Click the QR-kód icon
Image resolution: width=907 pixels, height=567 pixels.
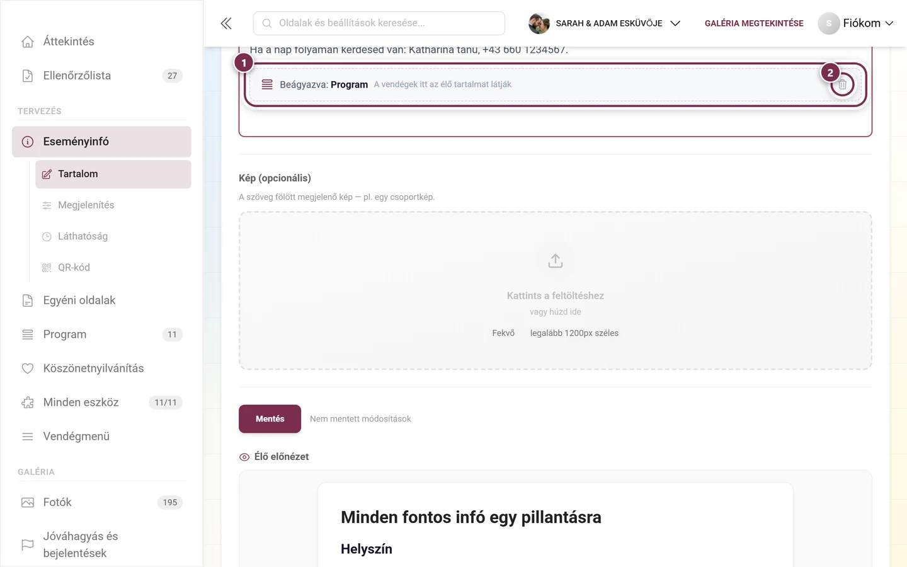(x=47, y=268)
